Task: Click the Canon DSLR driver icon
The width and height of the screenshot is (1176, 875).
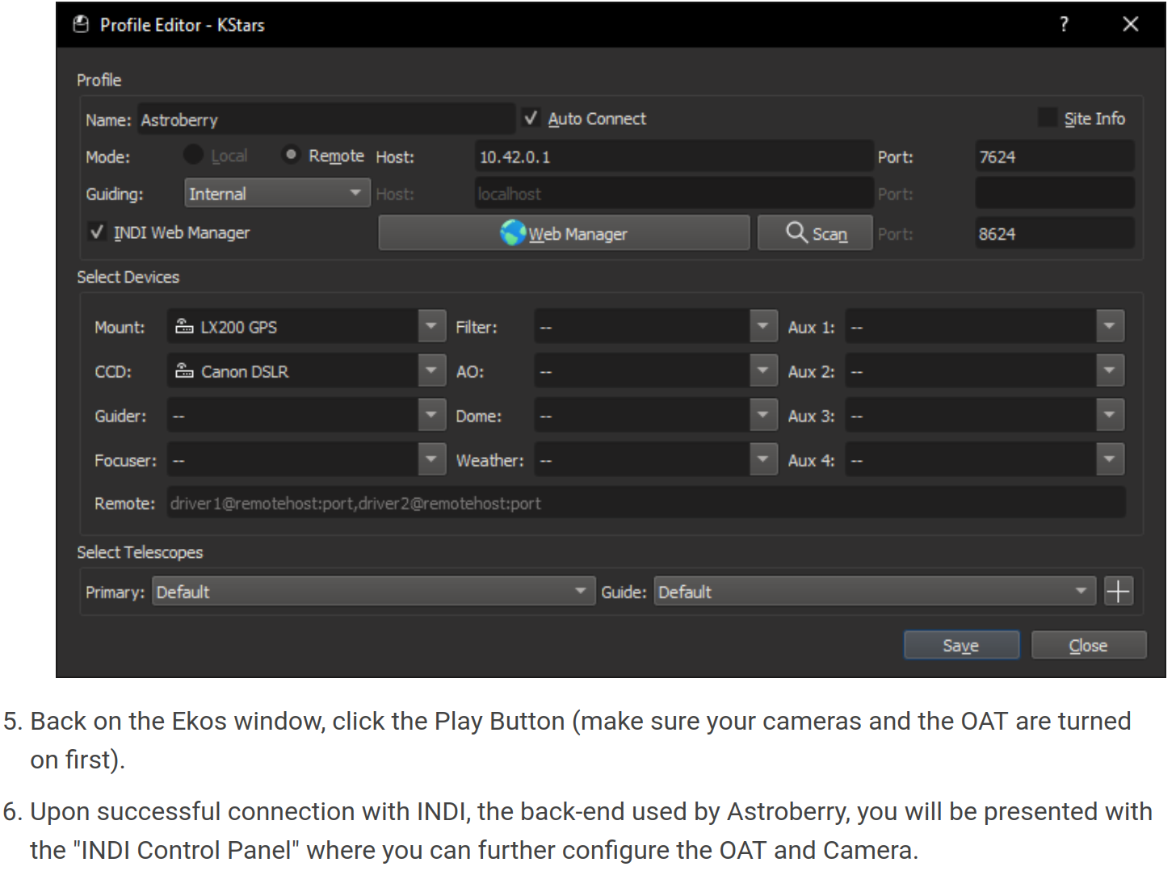Action: coord(184,371)
